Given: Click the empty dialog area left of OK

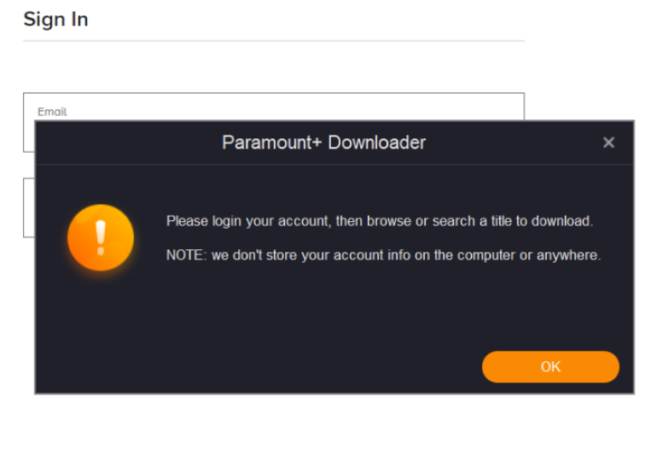Looking at the screenshot, I should (x=258, y=366).
